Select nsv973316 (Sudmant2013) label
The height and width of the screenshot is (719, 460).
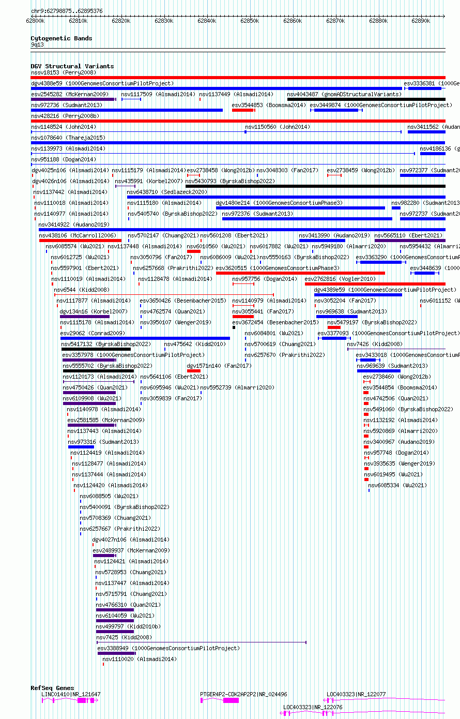coord(104,442)
